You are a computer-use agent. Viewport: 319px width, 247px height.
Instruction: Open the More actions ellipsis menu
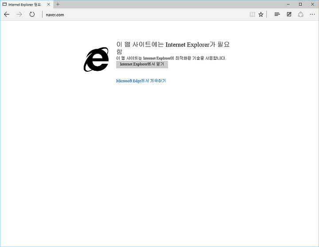coord(312,15)
